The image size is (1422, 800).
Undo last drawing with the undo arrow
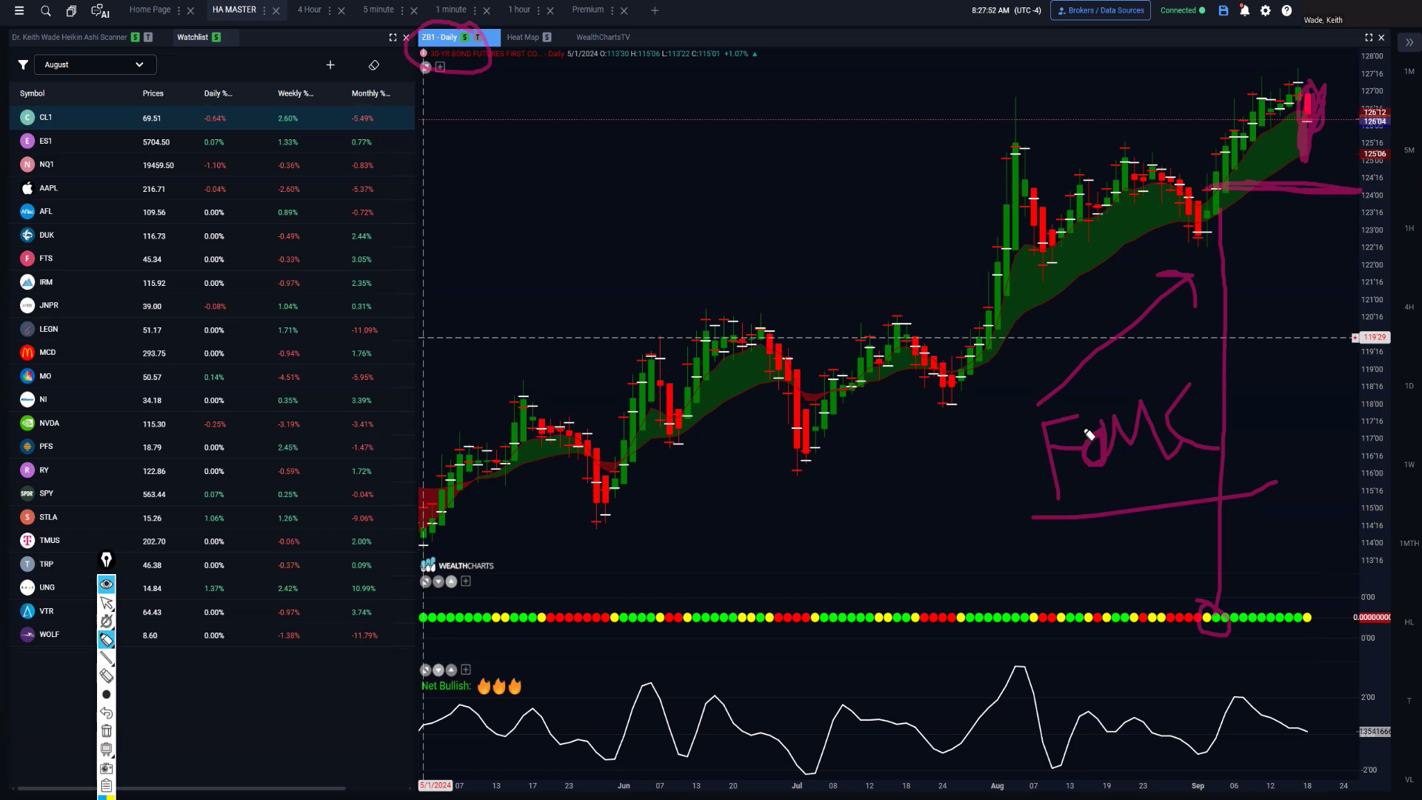(107, 713)
